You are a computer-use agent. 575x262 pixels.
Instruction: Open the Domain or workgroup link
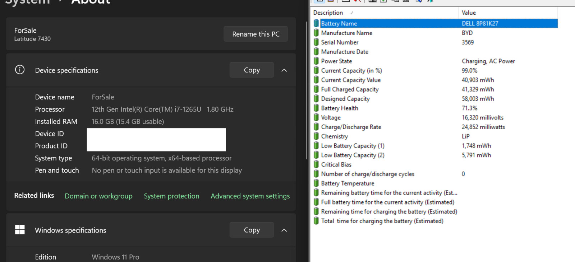tap(98, 196)
